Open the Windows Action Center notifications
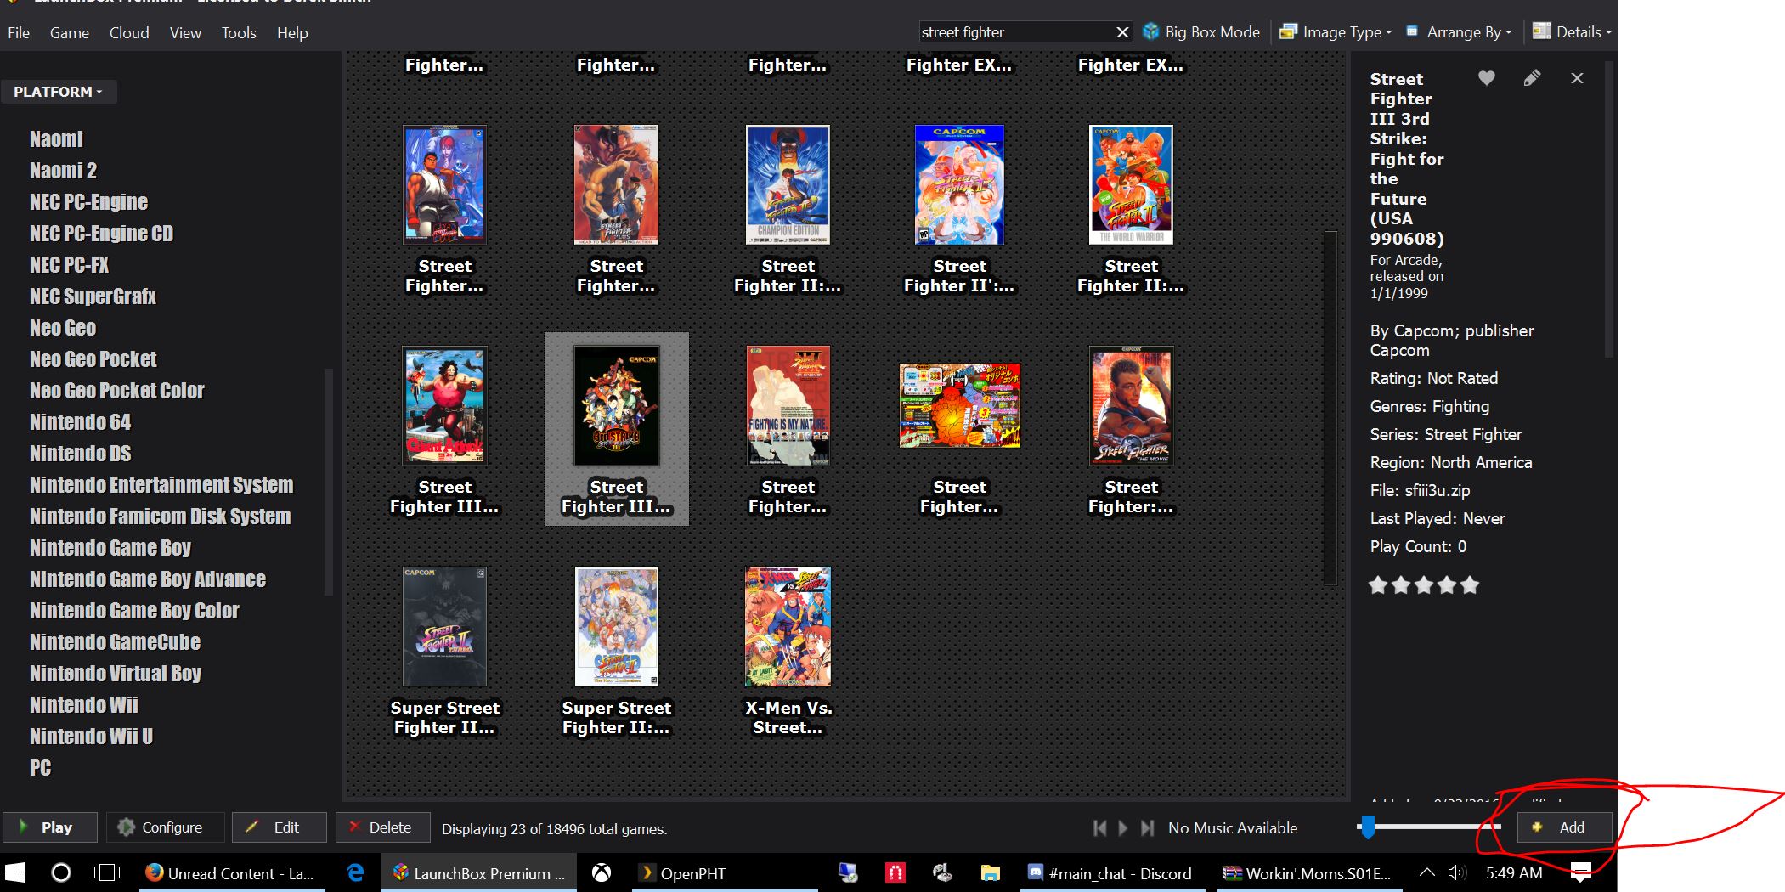 [1581, 872]
